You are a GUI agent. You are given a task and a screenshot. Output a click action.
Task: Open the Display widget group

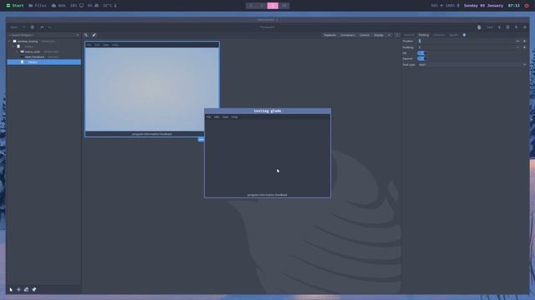click(379, 35)
